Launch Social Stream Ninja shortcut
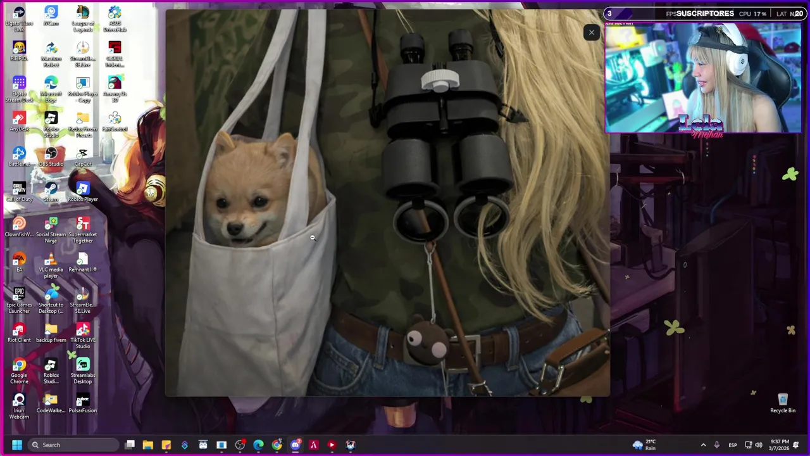 [x=51, y=231]
